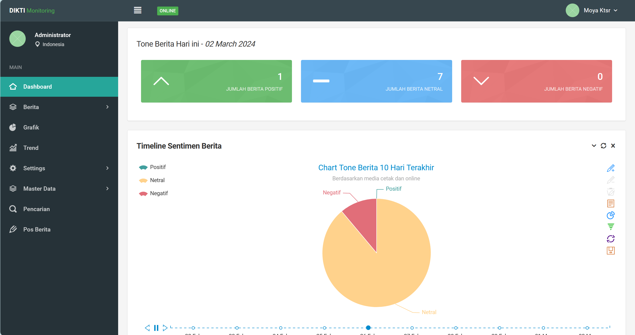The width and height of the screenshot is (635, 335).
Task: Click the Pencarian magnifier icon
Action: click(x=13, y=209)
